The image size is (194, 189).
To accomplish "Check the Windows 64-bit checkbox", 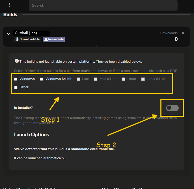I will pos(42,79).
